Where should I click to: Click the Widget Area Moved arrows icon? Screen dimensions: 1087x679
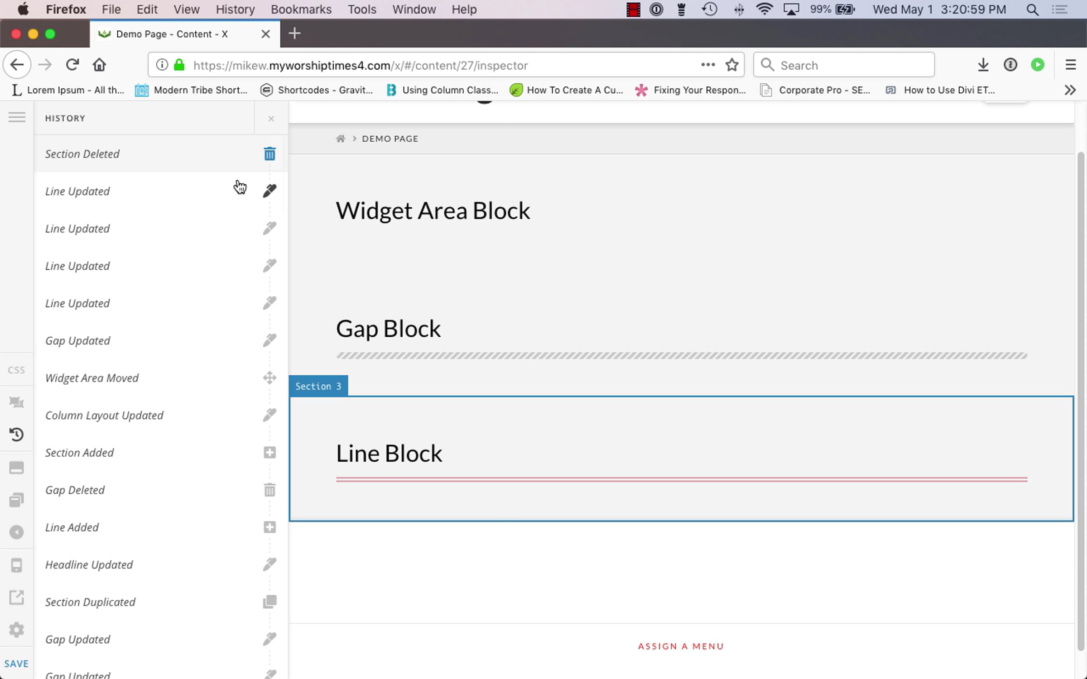269,378
